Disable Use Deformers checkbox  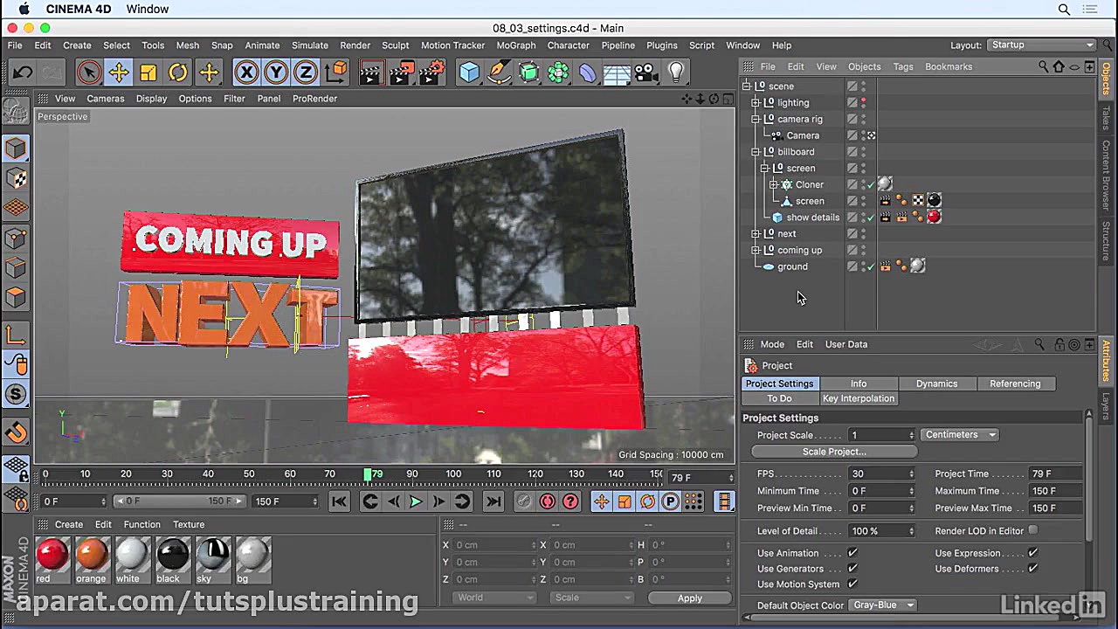coord(1032,569)
